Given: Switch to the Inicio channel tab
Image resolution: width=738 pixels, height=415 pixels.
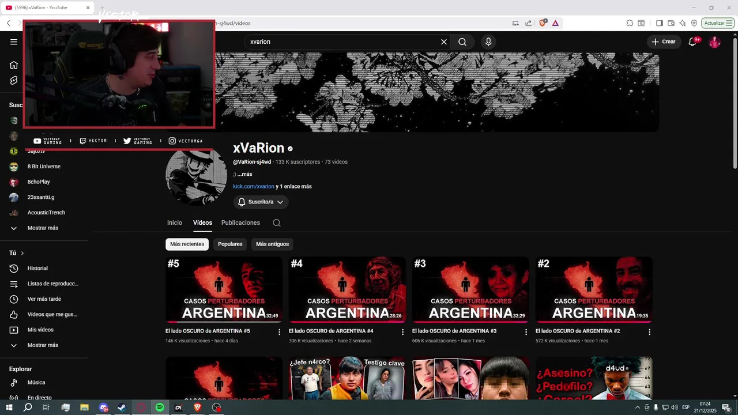Looking at the screenshot, I should 175,222.
